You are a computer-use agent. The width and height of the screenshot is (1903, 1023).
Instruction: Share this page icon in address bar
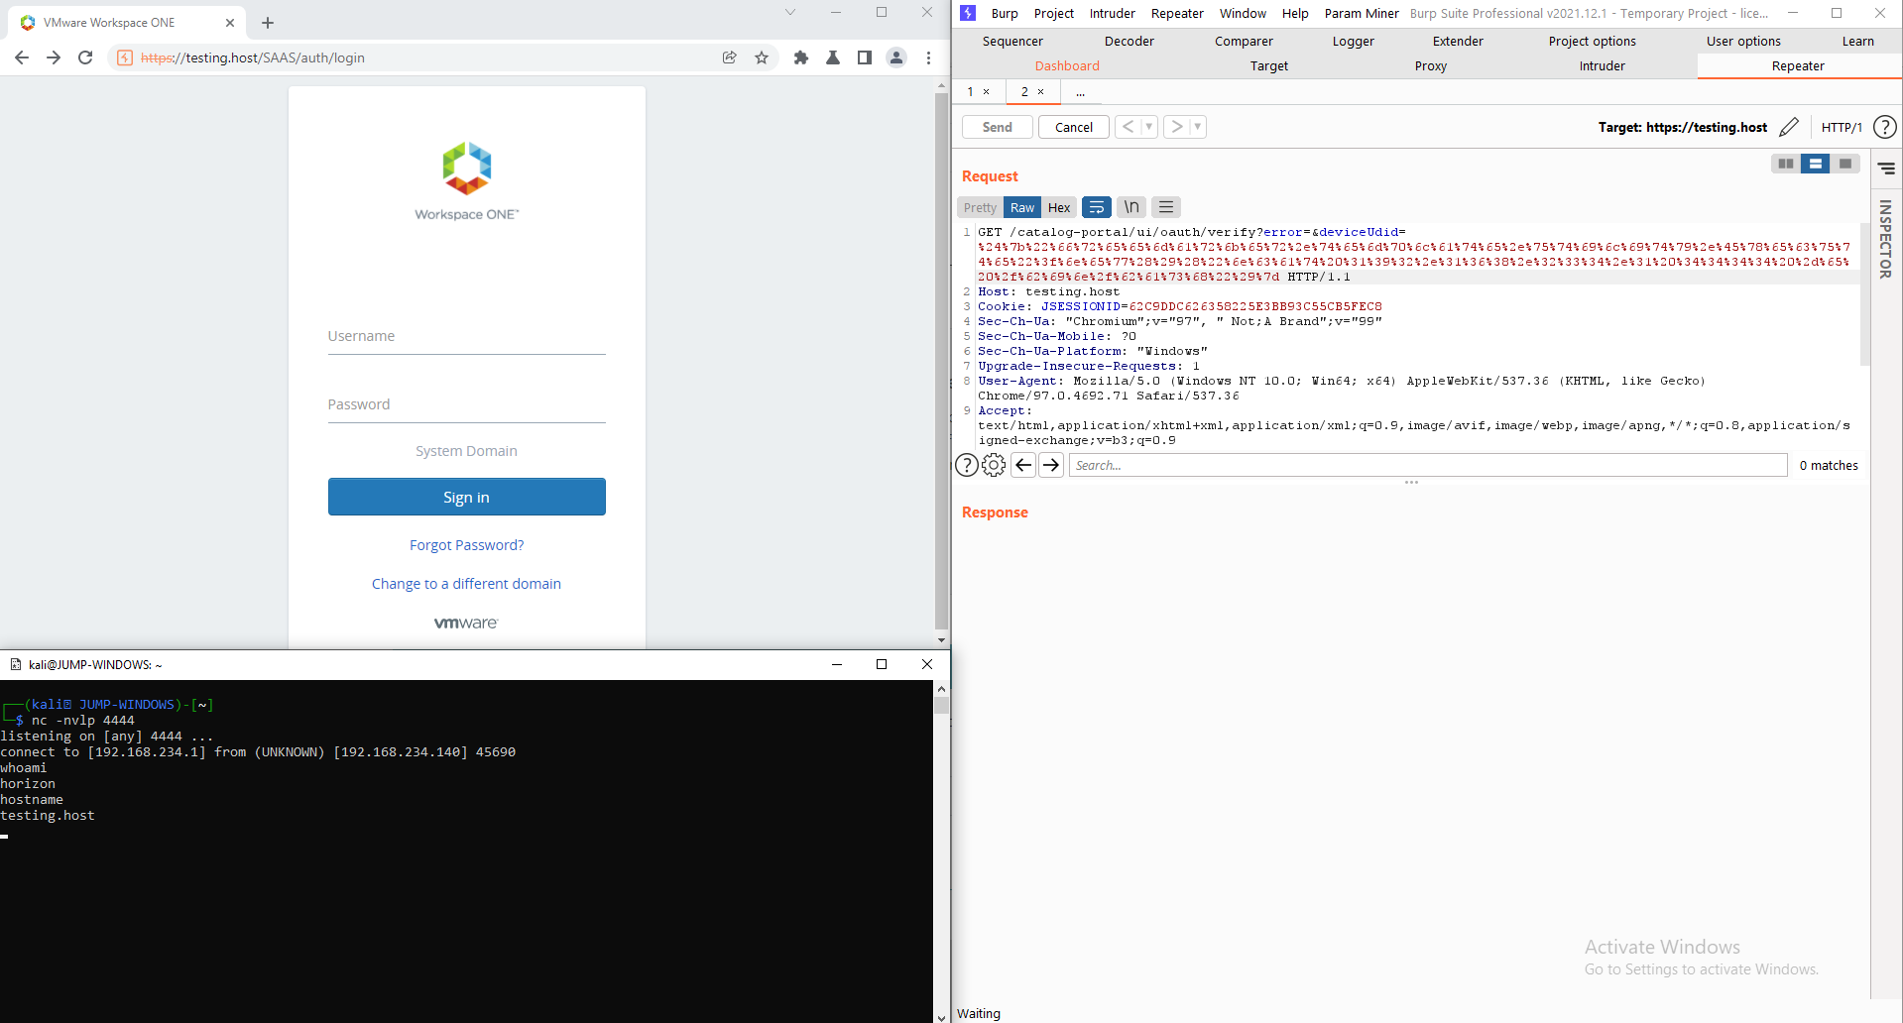730,57
